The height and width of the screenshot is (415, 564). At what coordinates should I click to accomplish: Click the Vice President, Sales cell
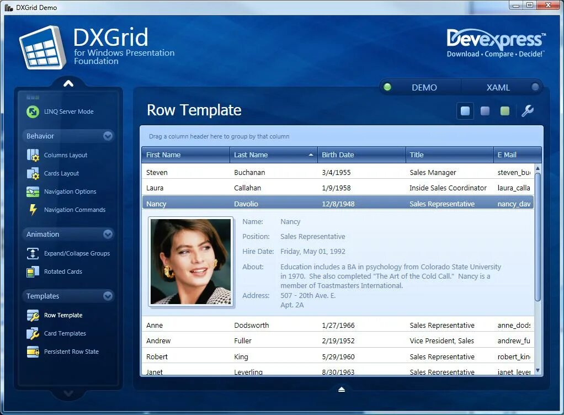coord(449,341)
